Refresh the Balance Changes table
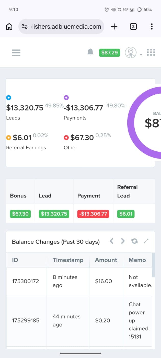161x358 pixels. point(134,241)
